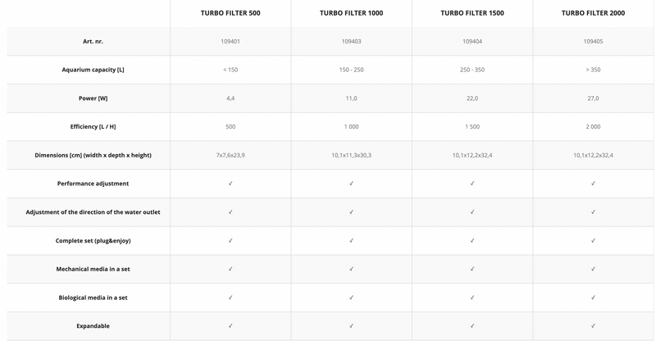Click the TURBO FILTER 2000 column header

point(593,13)
